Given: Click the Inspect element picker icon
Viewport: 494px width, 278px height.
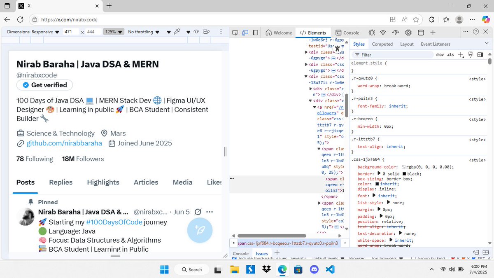Looking at the screenshot, I should (235, 33).
